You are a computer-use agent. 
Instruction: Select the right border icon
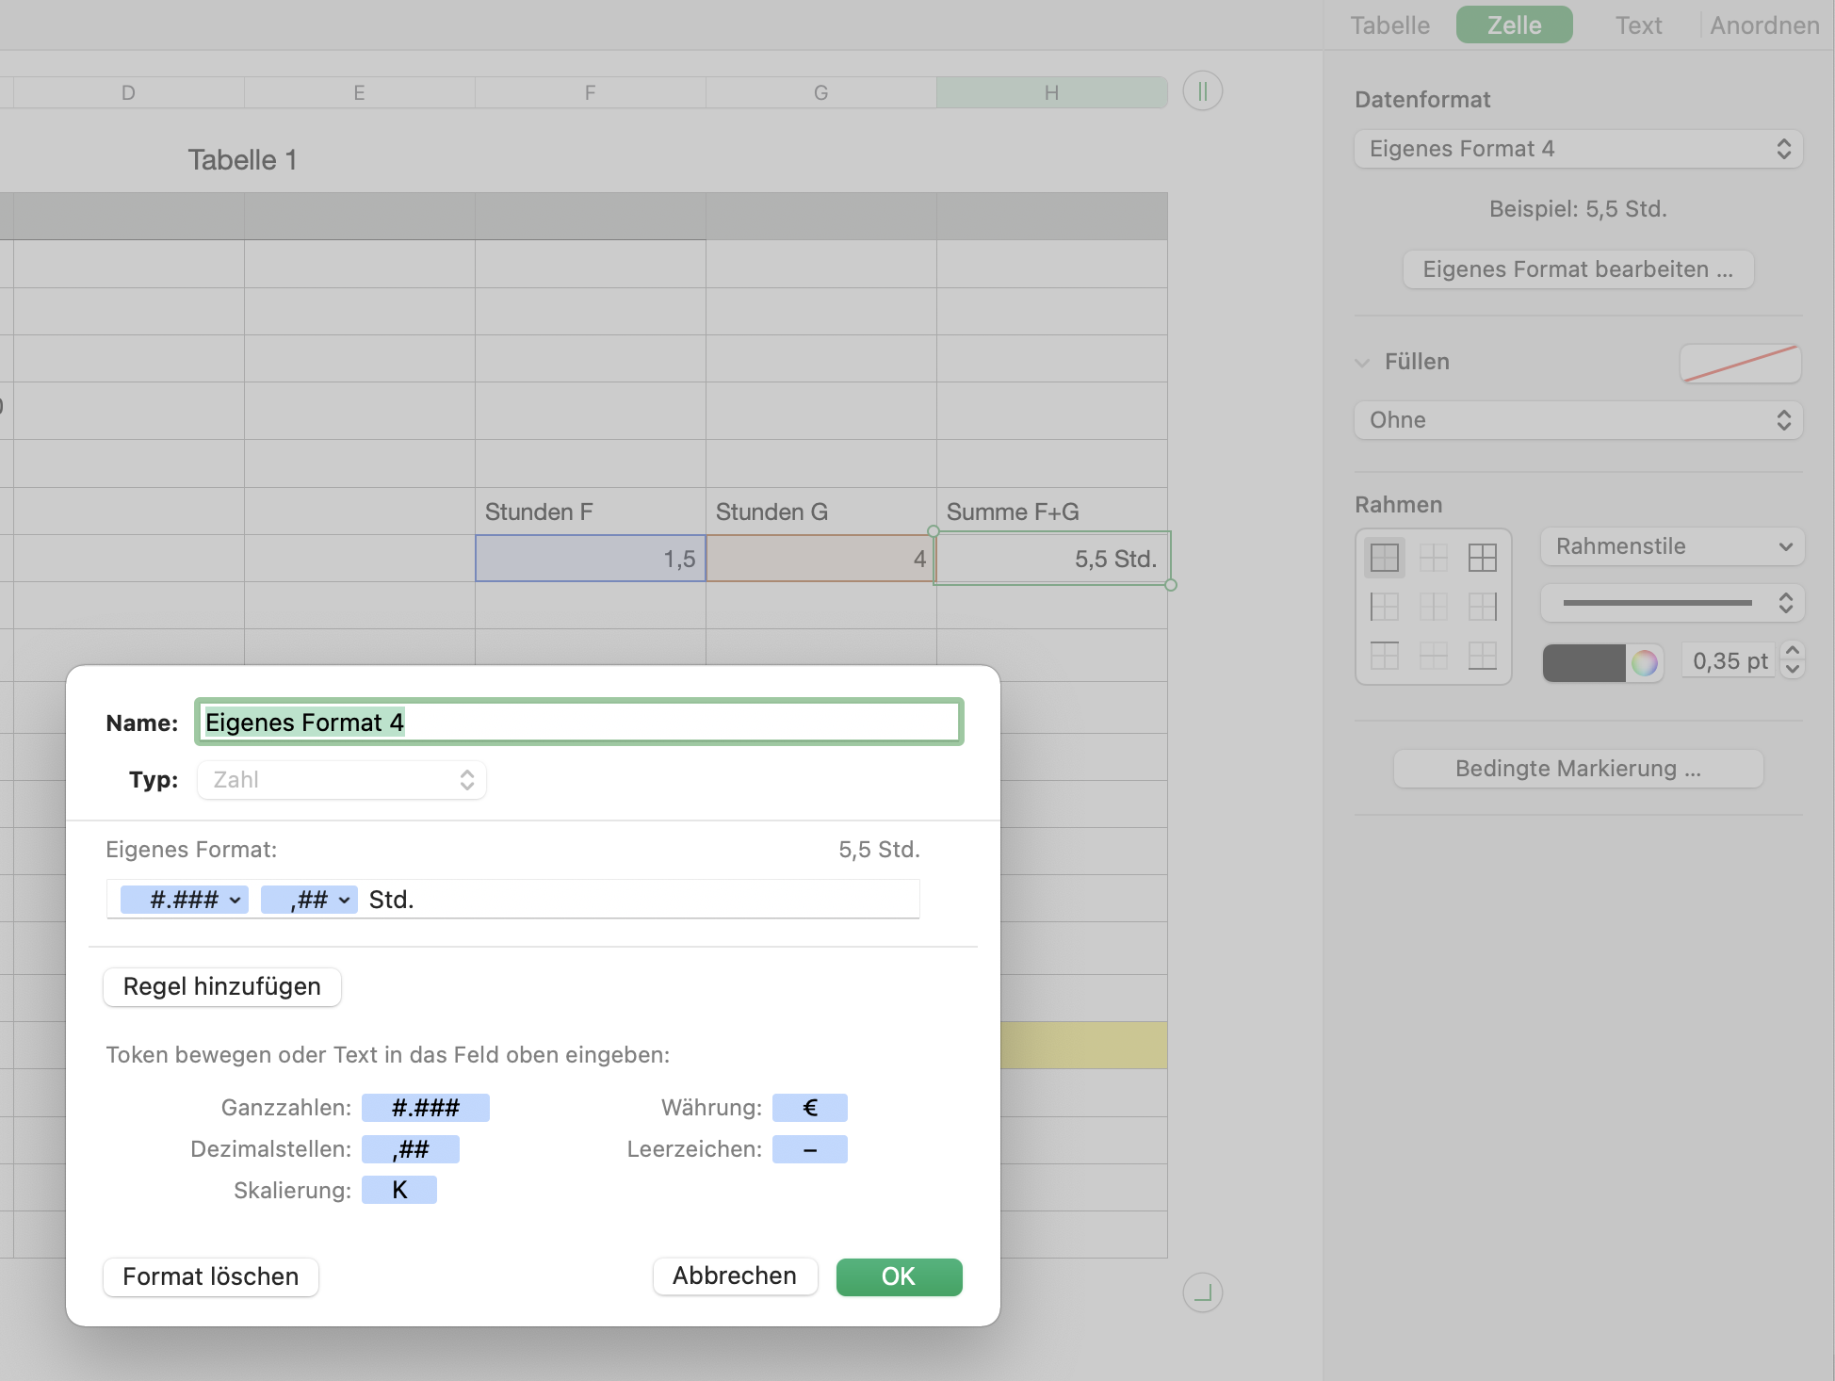coord(1482,607)
